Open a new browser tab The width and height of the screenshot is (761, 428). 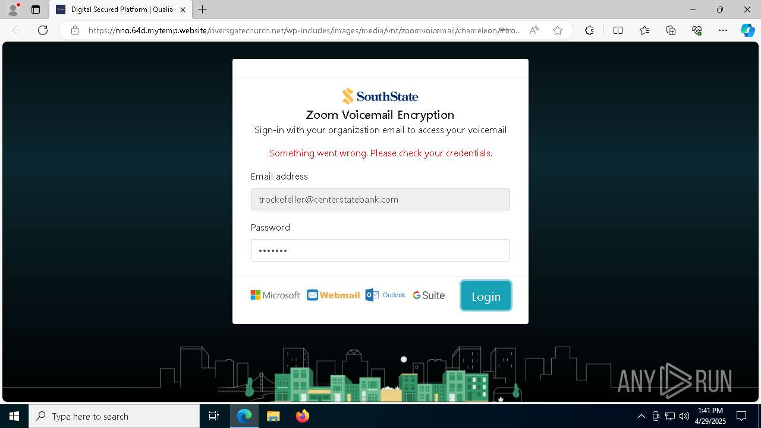[x=203, y=10]
